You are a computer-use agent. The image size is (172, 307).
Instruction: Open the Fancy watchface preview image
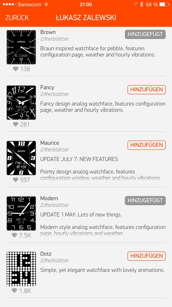point(21,103)
